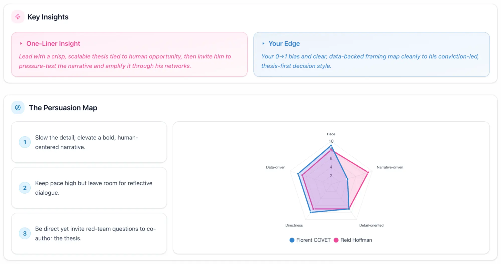Viewport: 501px width, 264px height.
Task: Click the Detail-oriented axis label
Action: (371, 225)
